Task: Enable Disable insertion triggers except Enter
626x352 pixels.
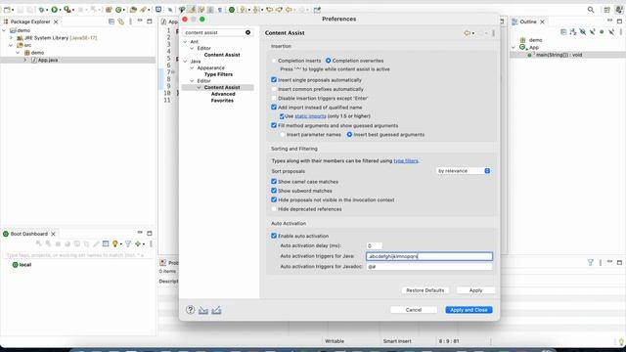Action: tap(274, 98)
